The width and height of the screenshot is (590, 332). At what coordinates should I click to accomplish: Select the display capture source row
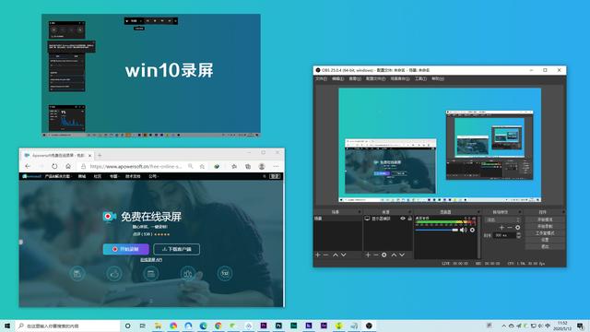(388, 219)
